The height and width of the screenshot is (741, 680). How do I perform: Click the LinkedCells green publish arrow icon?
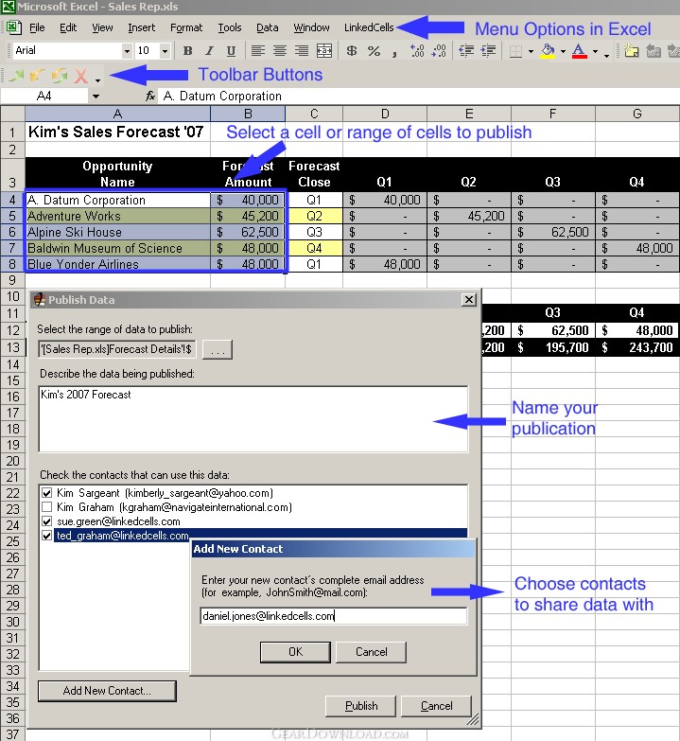coord(16,75)
